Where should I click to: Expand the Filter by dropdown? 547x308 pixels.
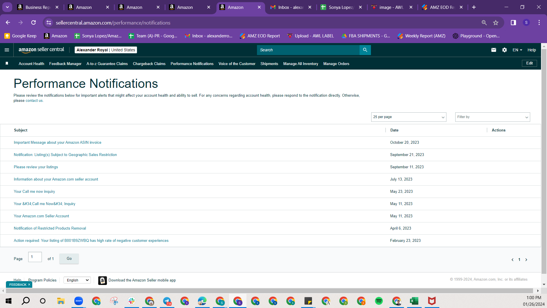(x=493, y=117)
